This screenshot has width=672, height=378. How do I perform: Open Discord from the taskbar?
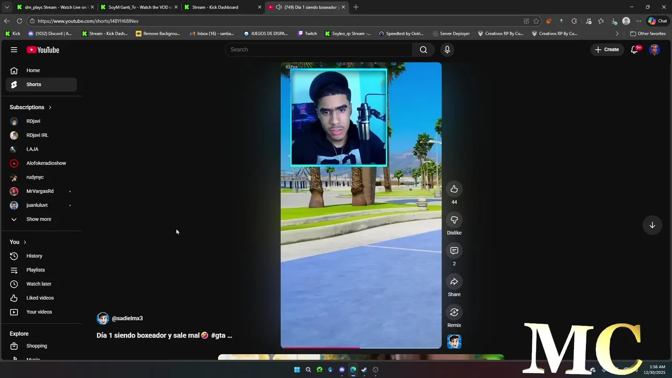tap(342, 370)
